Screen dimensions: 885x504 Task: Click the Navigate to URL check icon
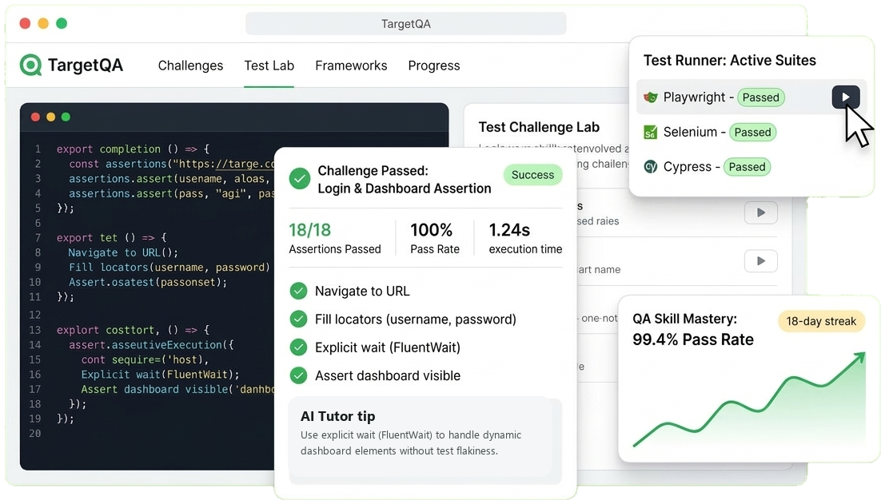coord(298,291)
